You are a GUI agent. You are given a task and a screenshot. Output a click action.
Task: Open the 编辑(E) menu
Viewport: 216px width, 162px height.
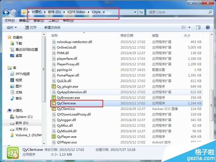[24, 20]
